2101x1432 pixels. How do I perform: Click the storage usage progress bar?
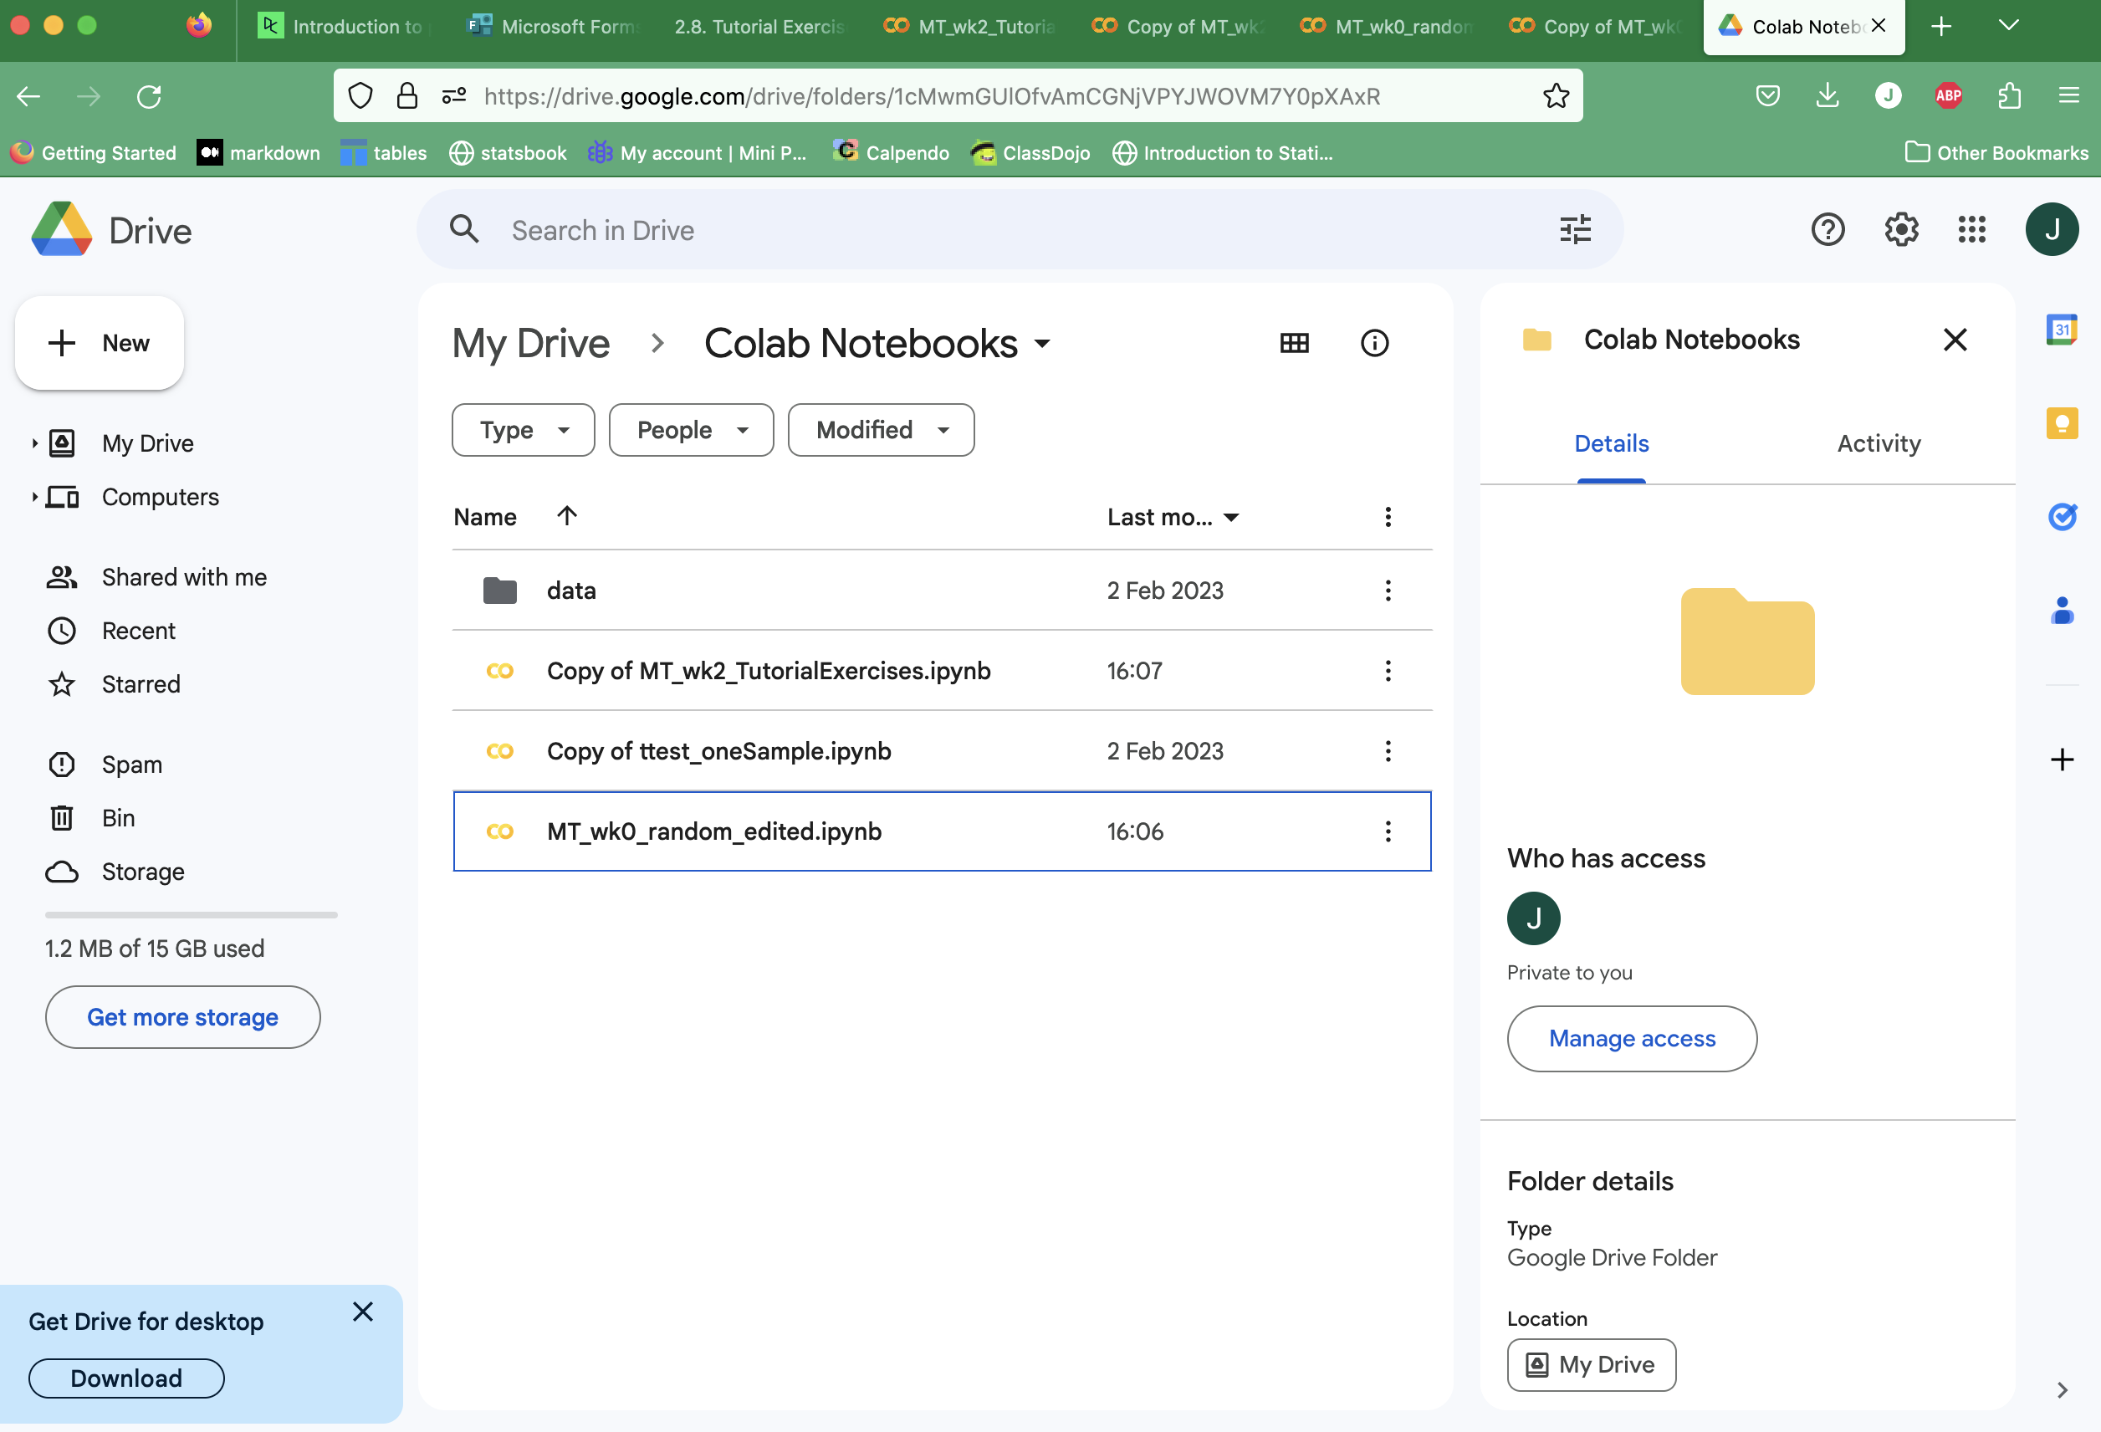coord(191,915)
